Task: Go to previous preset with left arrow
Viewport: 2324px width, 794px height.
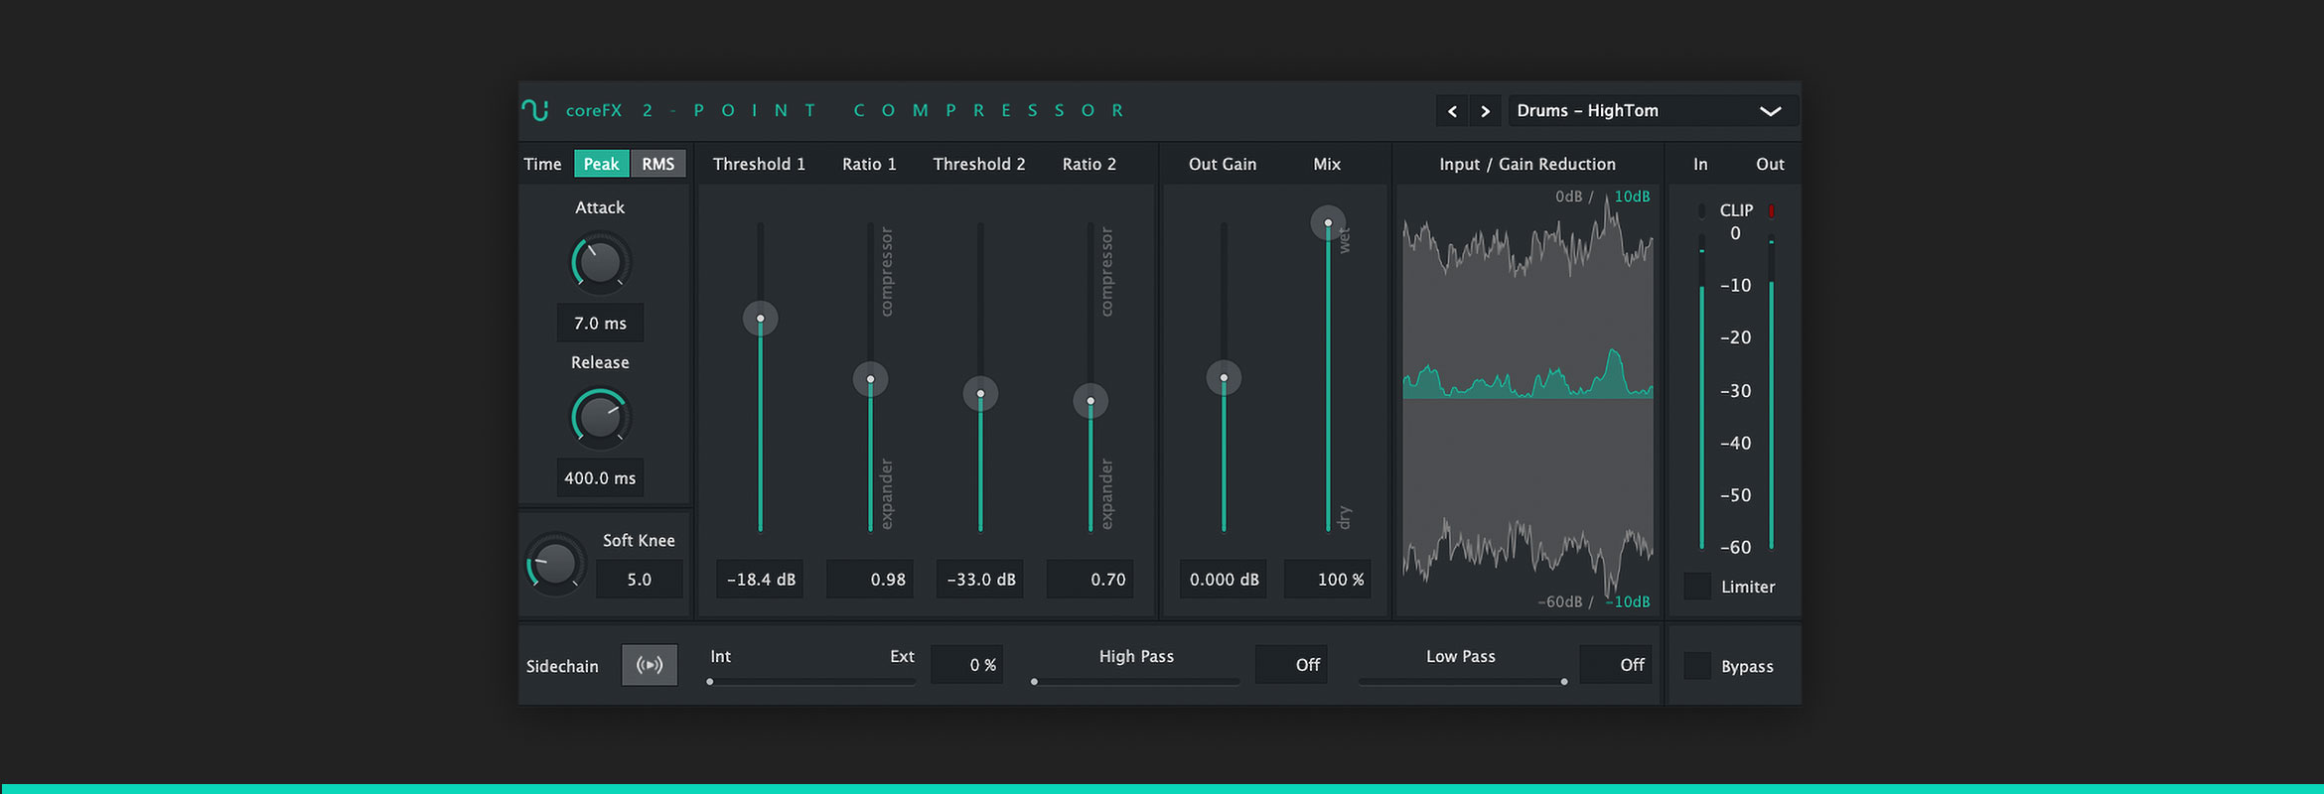Action: [1452, 111]
